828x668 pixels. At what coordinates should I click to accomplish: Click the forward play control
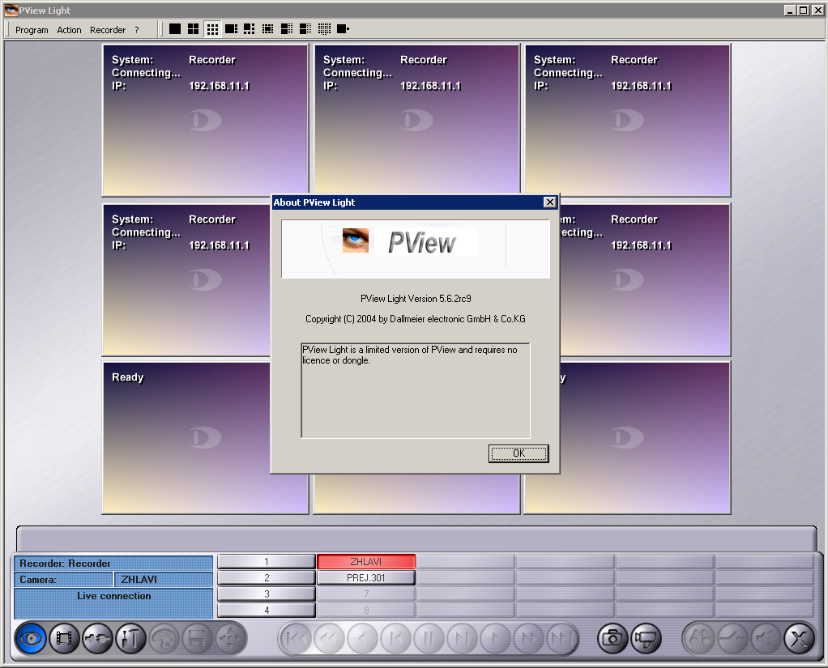(496, 639)
